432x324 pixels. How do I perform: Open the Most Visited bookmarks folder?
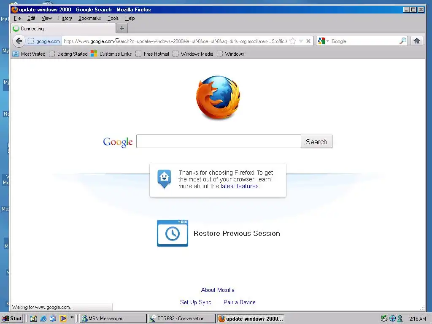click(x=29, y=54)
